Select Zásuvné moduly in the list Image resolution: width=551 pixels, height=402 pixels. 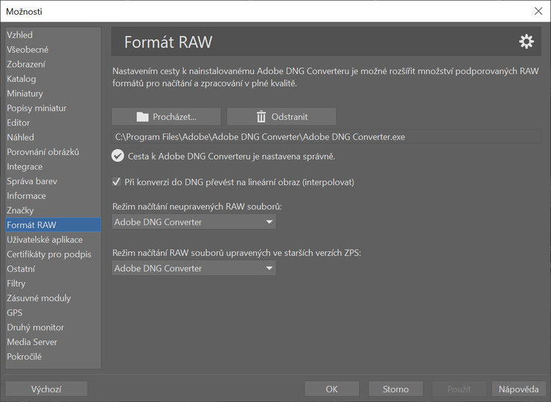tap(53, 298)
